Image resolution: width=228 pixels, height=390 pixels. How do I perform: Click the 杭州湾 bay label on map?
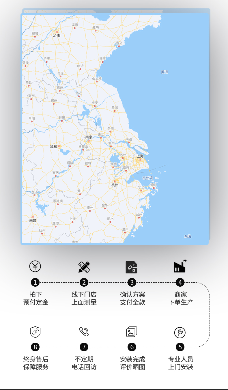coord(147,178)
